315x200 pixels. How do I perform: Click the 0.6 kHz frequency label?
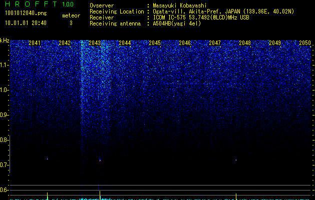pyautogui.click(x=4, y=190)
